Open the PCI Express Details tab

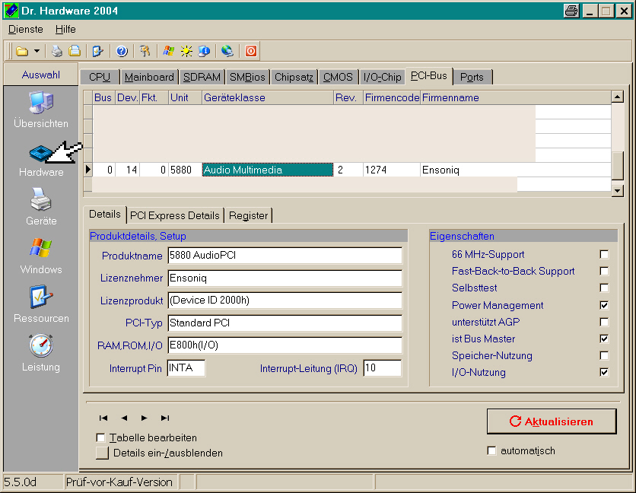[x=175, y=215]
